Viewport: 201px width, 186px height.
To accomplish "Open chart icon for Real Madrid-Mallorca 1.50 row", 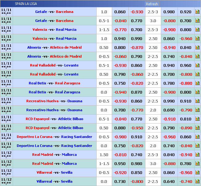I will (x=197, y=155).
